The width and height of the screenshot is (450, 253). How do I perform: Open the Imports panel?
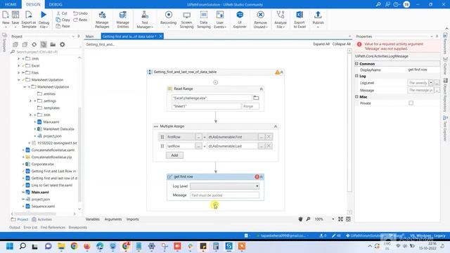[133, 219]
